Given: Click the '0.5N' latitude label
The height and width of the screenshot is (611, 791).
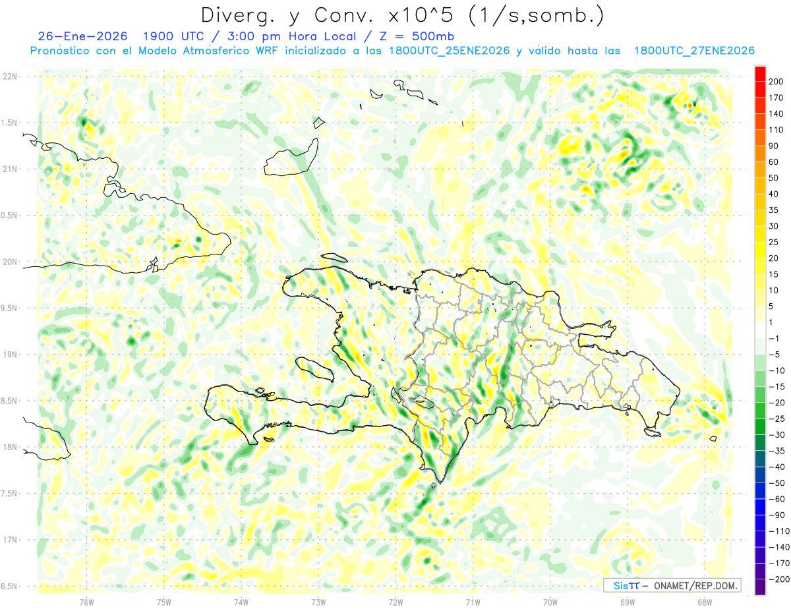Looking at the screenshot, I should pyautogui.click(x=9, y=216).
